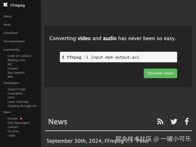Open Funding through SPI link
The height and width of the screenshot is (147, 196).
pyautogui.click(x=22, y=106)
